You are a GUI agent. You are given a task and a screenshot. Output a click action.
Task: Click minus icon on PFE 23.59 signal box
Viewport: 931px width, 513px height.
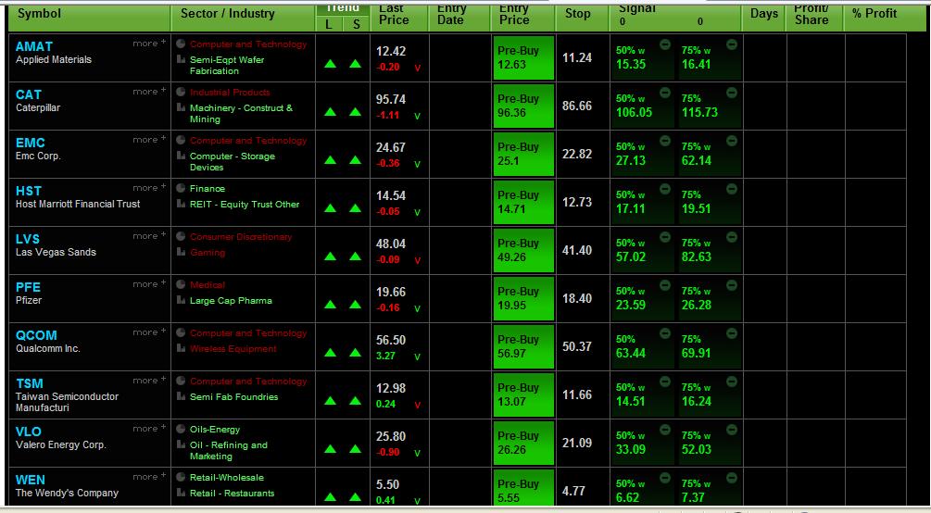point(665,285)
